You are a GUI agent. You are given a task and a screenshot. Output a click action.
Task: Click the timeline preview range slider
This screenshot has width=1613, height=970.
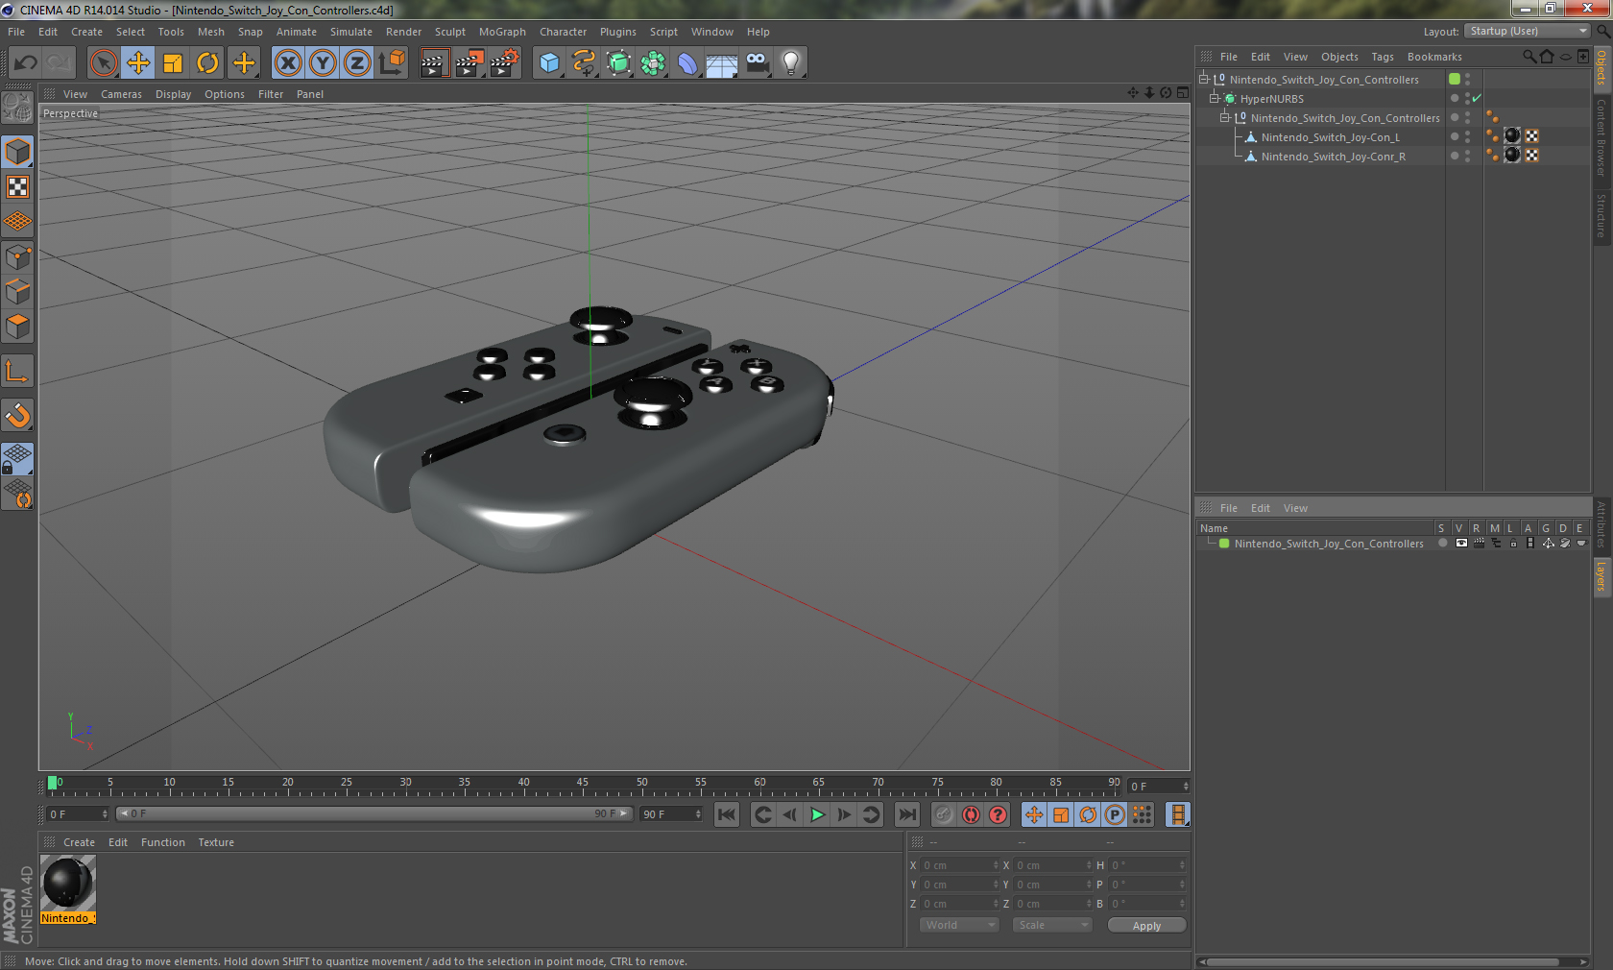coord(373,813)
